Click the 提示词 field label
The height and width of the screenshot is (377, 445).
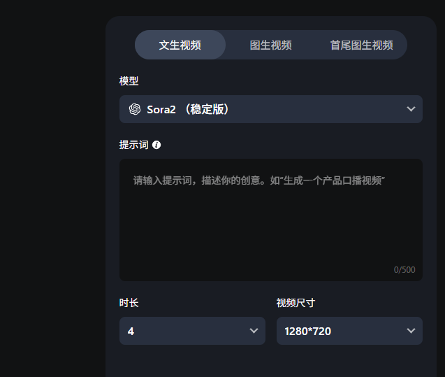pyautogui.click(x=133, y=145)
